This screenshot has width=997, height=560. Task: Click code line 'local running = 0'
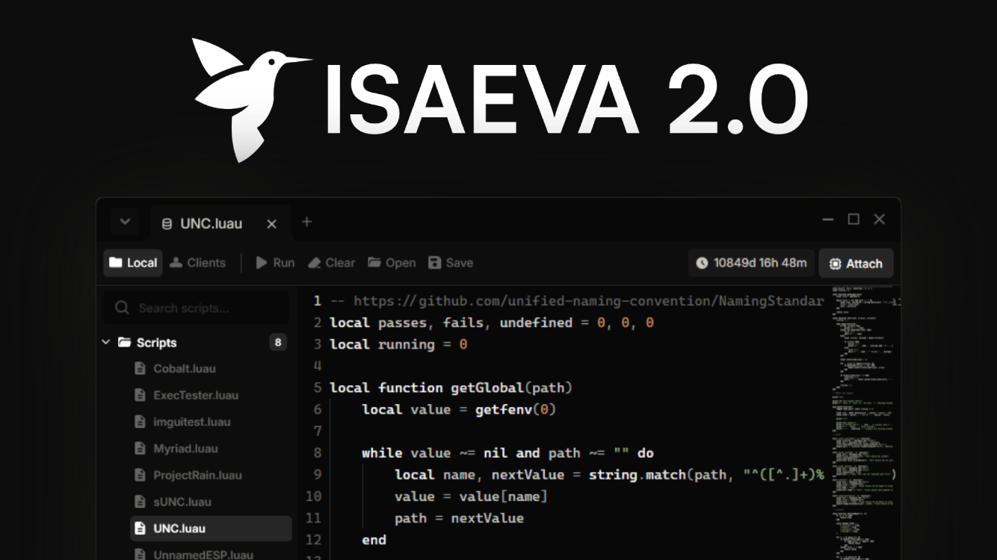[398, 344]
